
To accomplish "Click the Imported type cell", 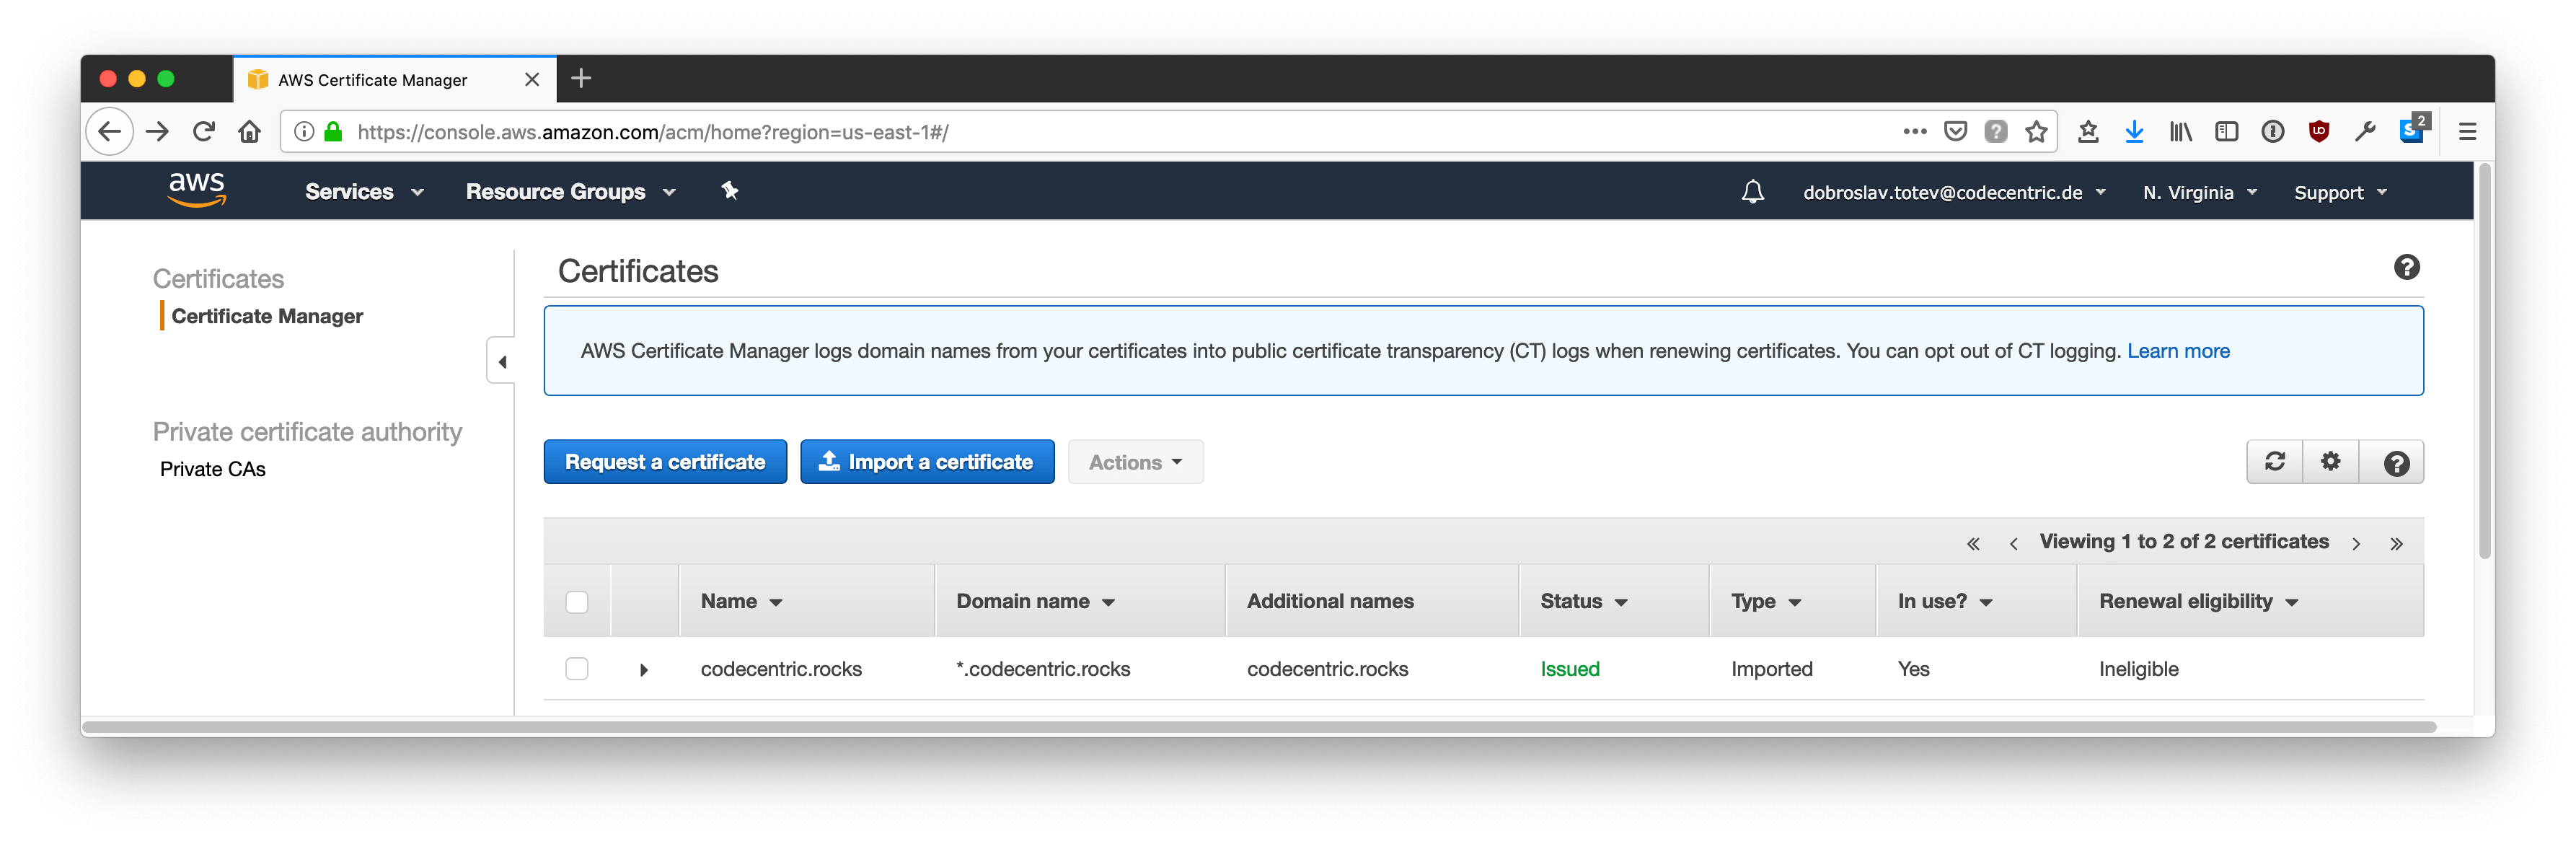I will pos(1771,669).
